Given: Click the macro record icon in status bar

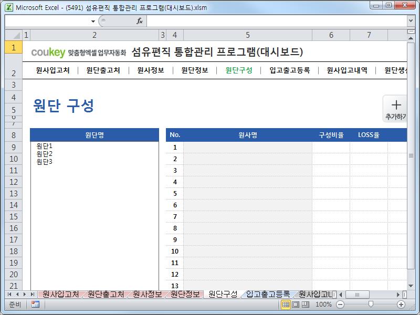Looking at the screenshot, I should (x=35, y=304).
